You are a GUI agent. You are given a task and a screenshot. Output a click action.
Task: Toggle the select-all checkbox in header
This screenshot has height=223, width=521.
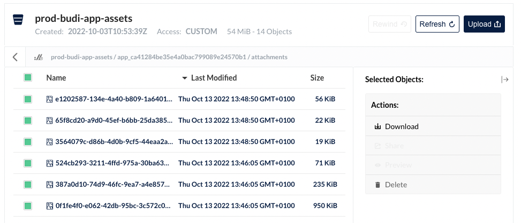(x=28, y=78)
